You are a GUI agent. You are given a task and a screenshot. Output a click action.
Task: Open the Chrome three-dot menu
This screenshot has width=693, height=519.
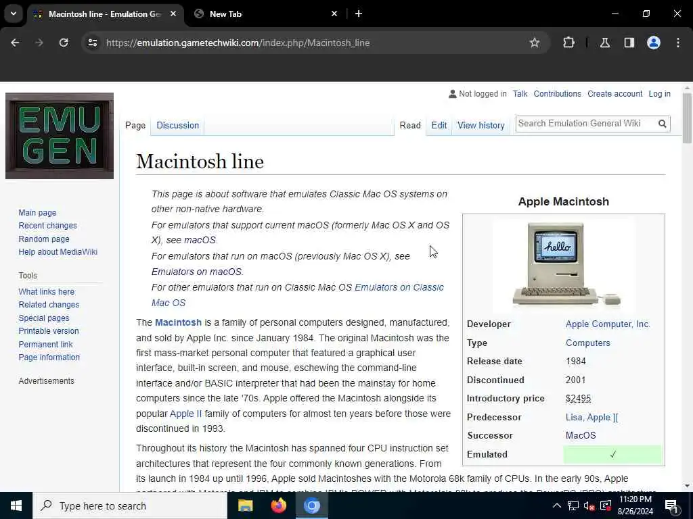coord(678,43)
